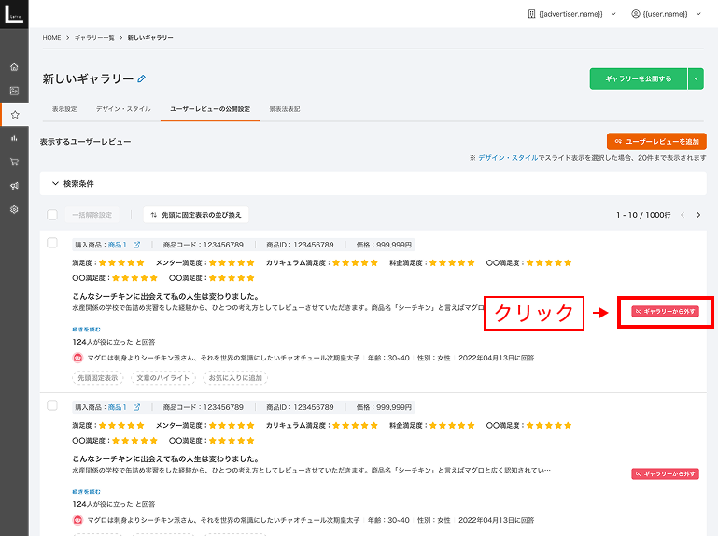Click the 一括解除設定 button
Screen dimensions: 718x536
(x=92, y=215)
